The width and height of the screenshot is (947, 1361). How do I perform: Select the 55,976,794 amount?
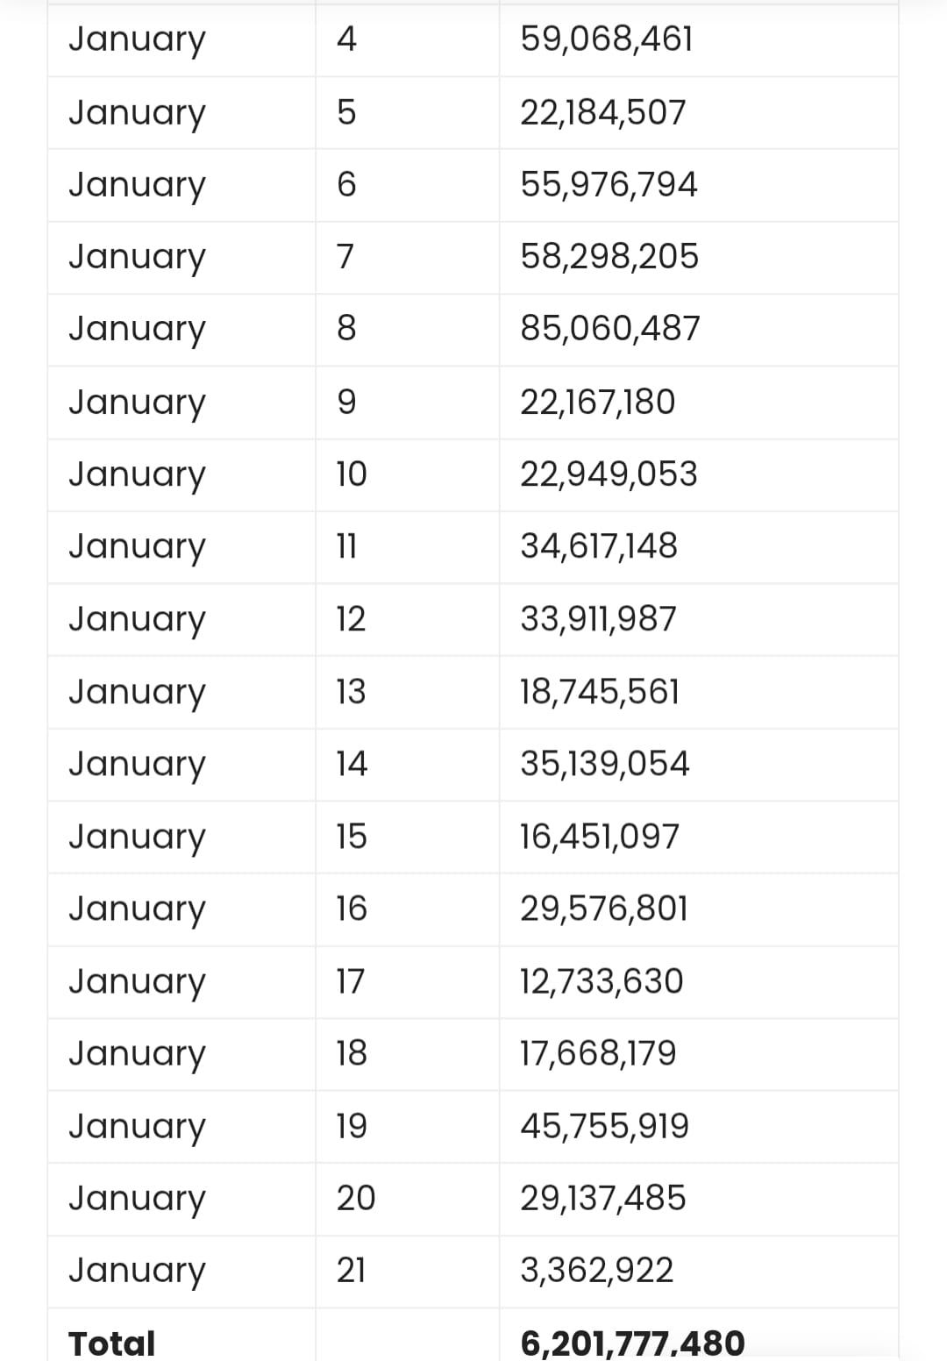609,184
